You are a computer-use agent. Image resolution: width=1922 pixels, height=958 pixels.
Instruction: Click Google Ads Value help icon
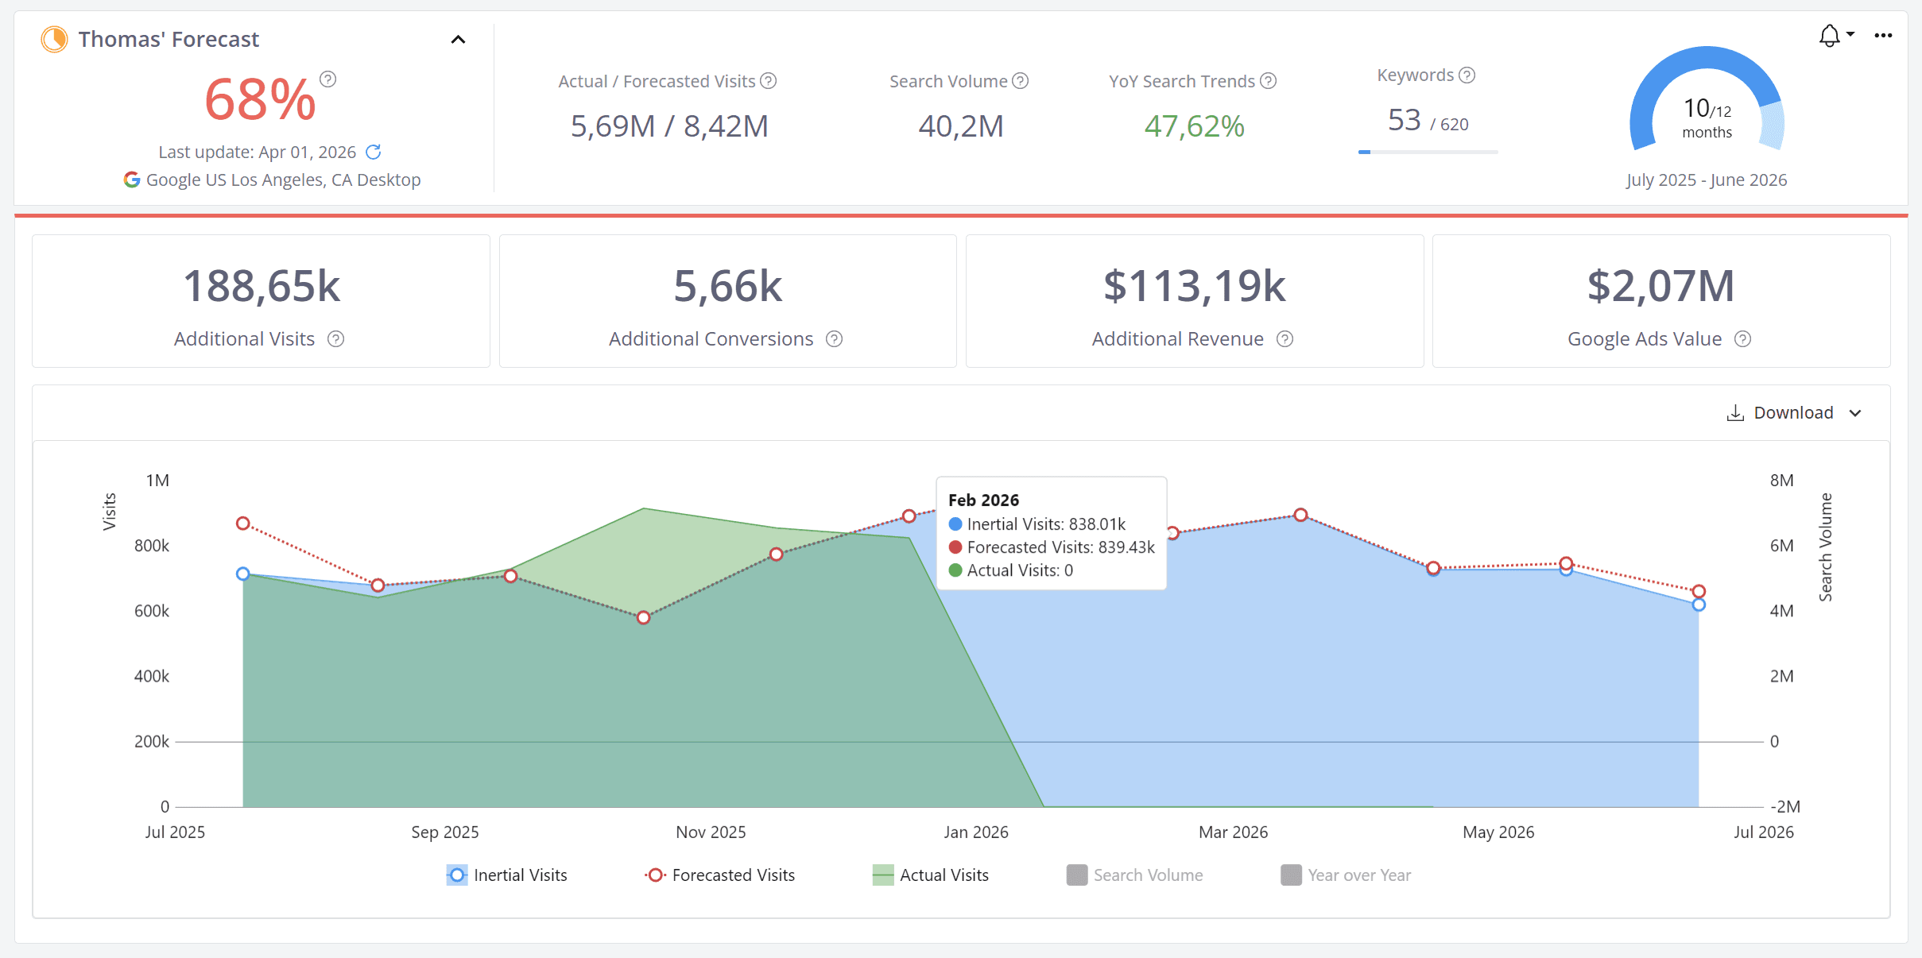[1742, 339]
